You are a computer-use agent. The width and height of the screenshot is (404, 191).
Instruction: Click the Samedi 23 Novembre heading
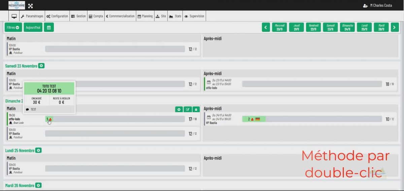click(21, 66)
